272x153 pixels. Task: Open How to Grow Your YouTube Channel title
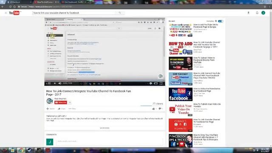tap(206, 137)
